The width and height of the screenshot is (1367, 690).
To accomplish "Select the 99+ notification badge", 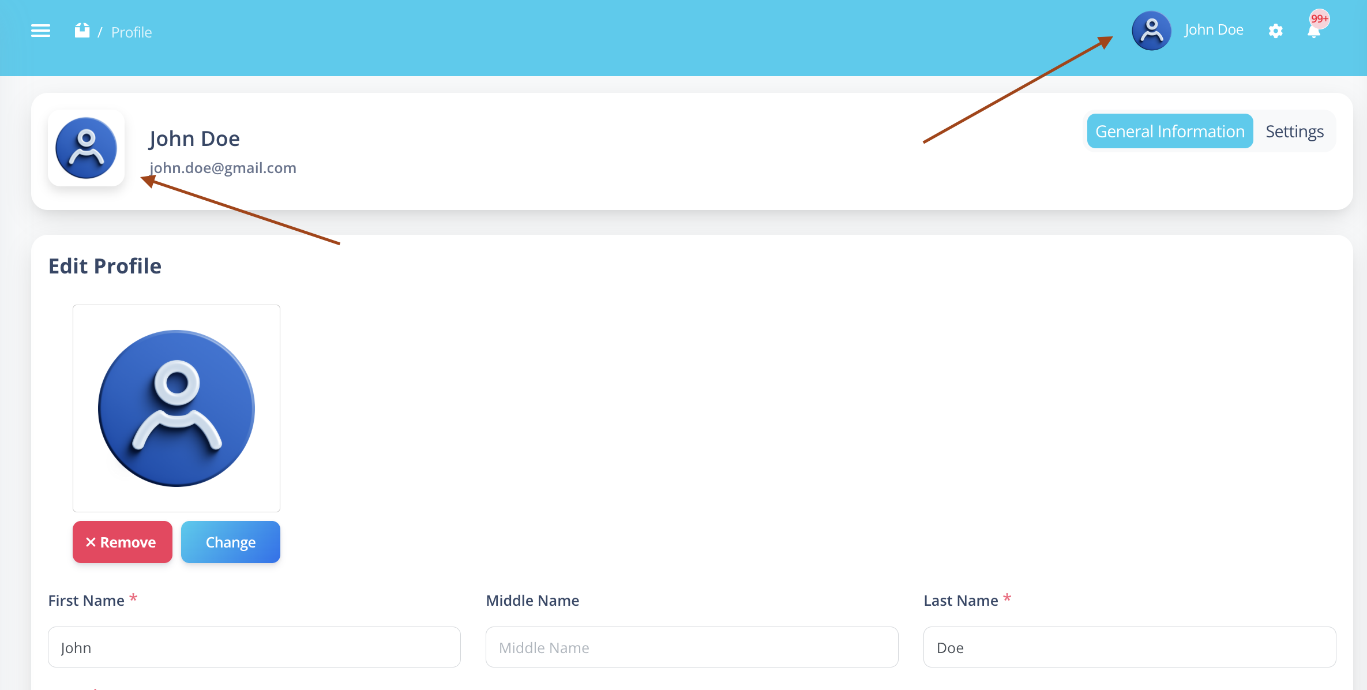I will (1320, 18).
